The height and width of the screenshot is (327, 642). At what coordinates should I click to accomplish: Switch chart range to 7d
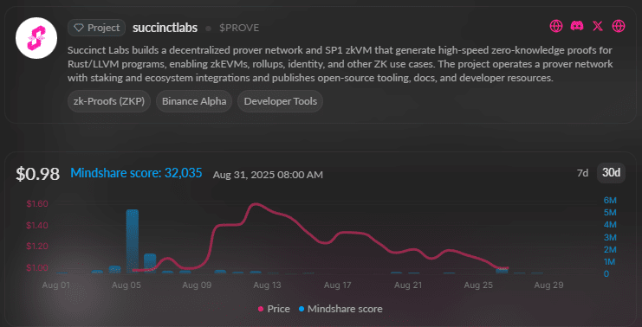[582, 173]
